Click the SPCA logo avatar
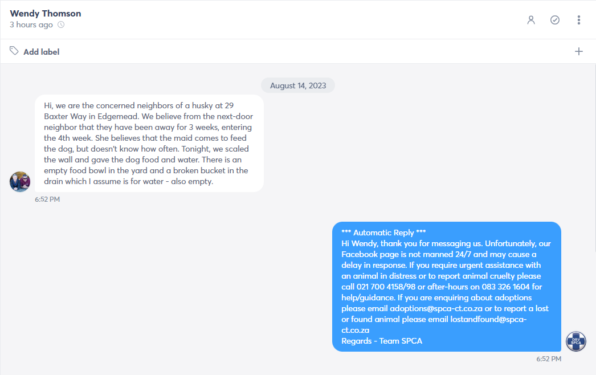Screen dimensions: 596x375 click(x=576, y=341)
